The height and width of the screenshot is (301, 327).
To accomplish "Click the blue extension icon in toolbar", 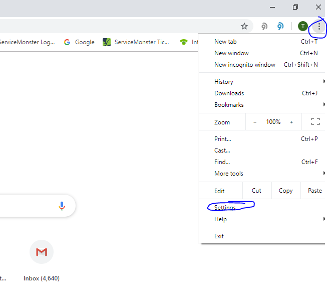I will click(280, 26).
